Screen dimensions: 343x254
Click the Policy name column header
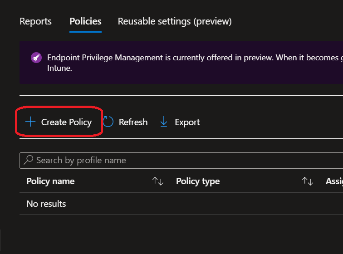(50, 181)
